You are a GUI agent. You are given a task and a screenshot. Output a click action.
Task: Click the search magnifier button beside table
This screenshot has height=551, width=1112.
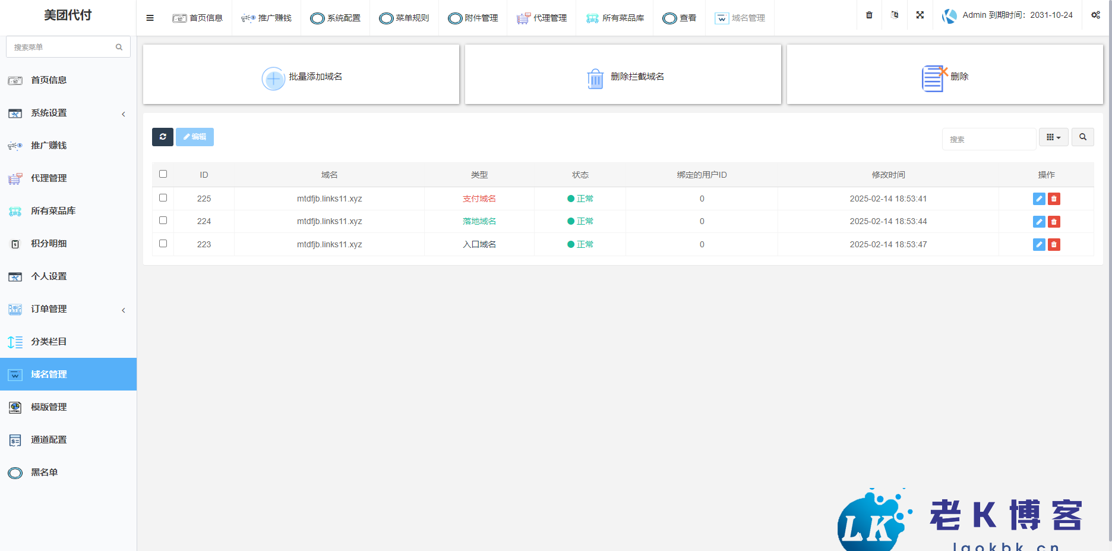pyautogui.click(x=1082, y=137)
